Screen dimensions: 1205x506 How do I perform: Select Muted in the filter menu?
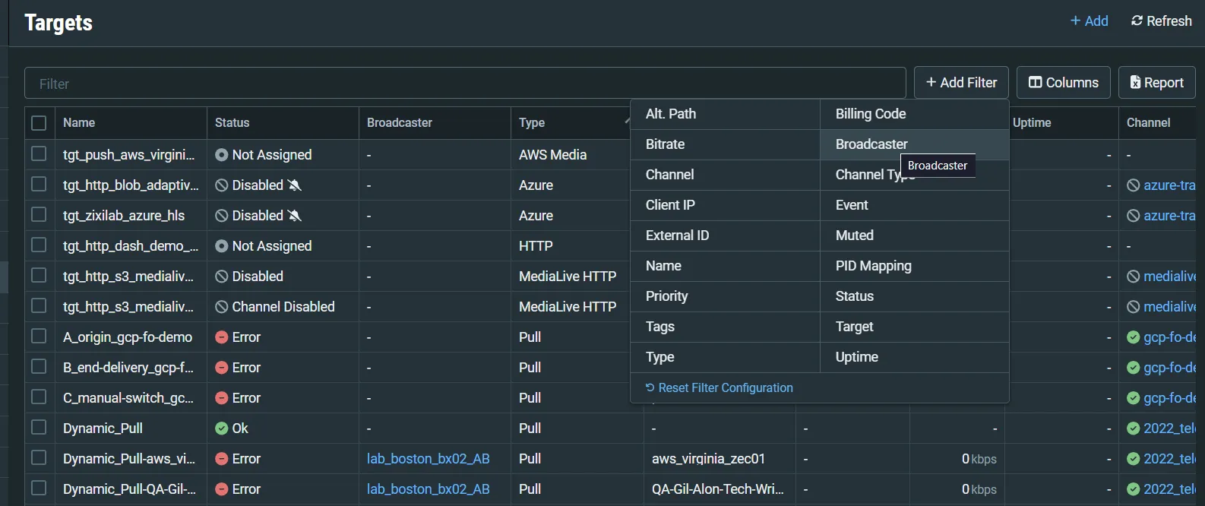pos(915,236)
